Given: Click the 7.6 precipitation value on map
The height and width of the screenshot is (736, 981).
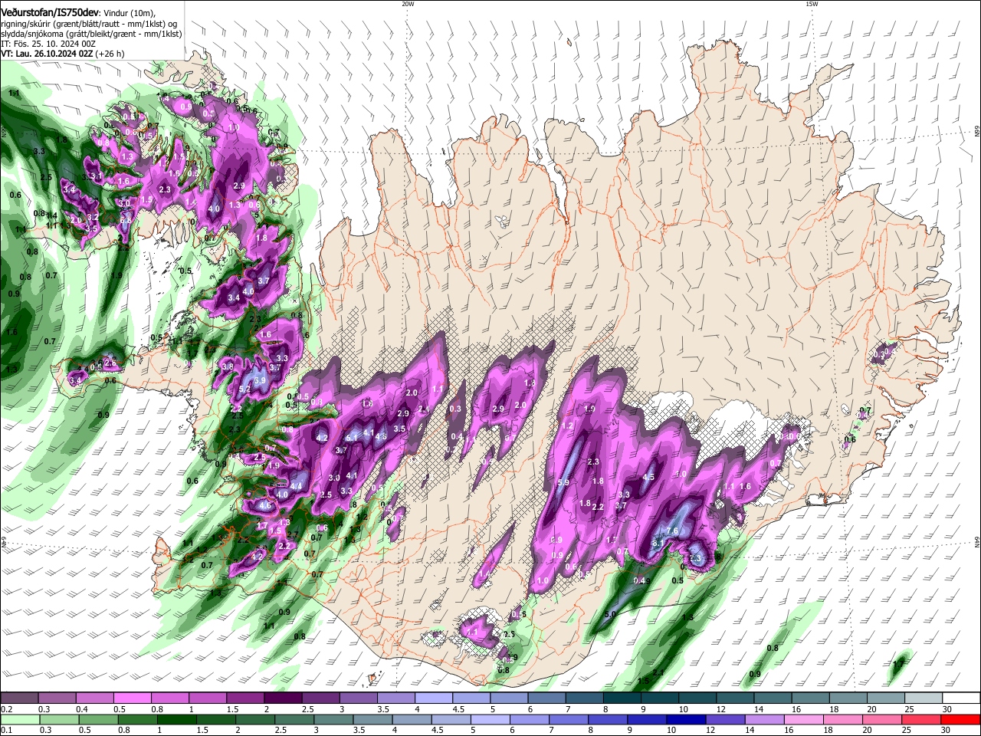Looking at the screenshot, I should (673, 531).
